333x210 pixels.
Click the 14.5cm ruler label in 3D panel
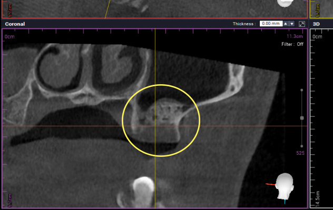(317, 199)
